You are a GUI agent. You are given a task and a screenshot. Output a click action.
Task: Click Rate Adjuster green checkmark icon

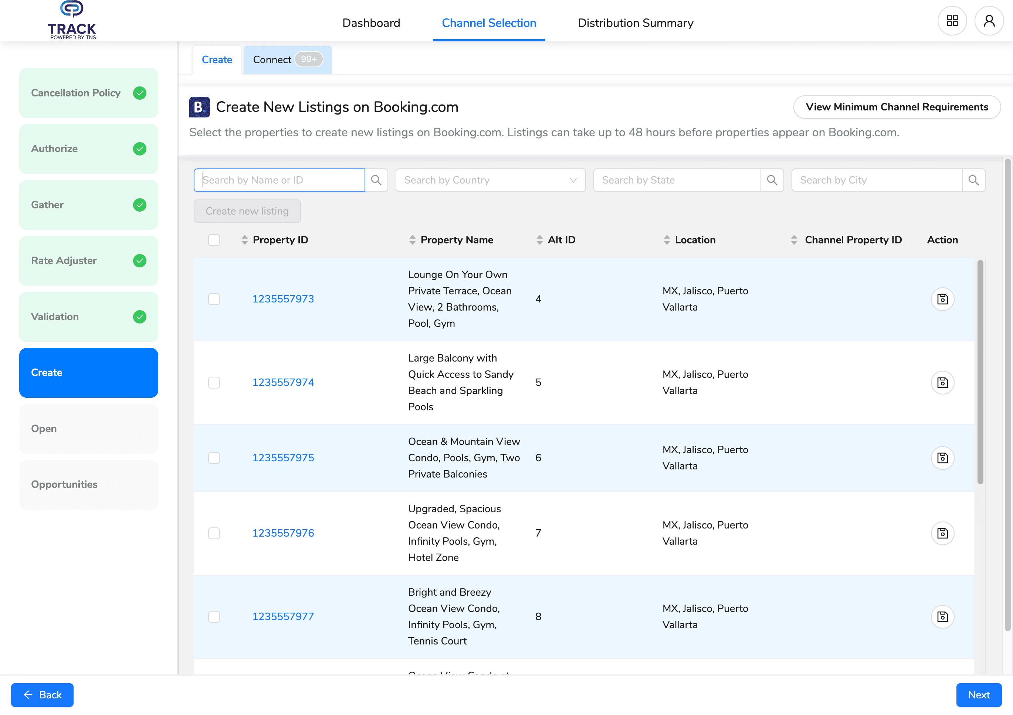[x=140, y=261]
